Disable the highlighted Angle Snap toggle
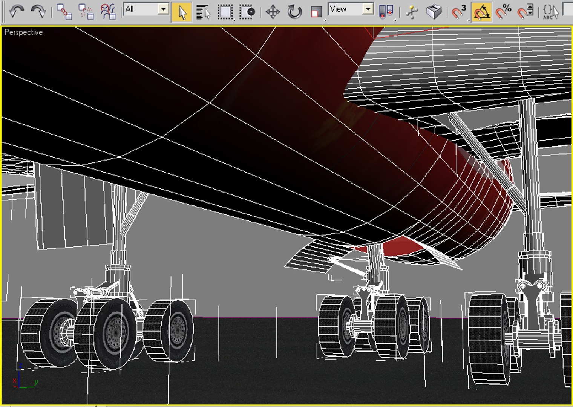 [x=481, y=12]
